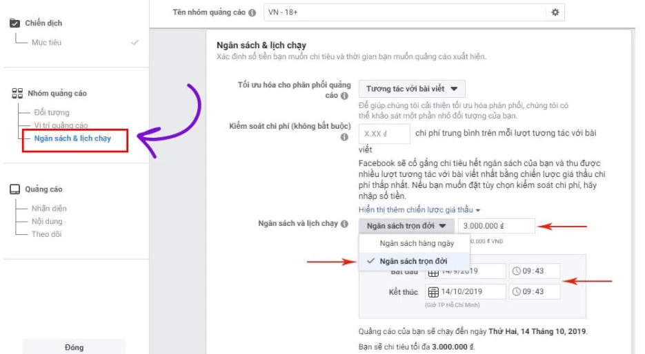Viewport: 645px width, 354px height.
Task: Expand Hiển thị thêm chiến lược giá thầu
Action: click(x=419, y=210)
